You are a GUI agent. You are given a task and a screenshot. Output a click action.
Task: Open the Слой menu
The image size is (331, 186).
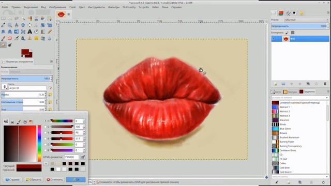72,7
